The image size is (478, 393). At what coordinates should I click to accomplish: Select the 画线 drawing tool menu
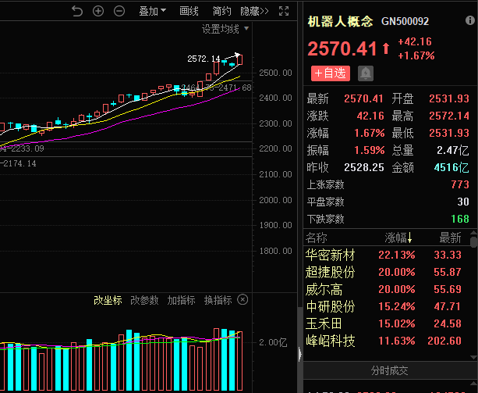(x=189, y=11)
